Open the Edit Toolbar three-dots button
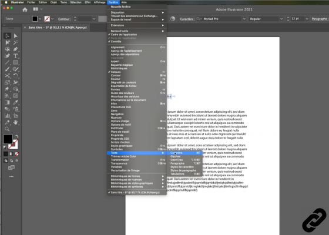The height and width of the screenshot is (235, 329). coord(11,176)
